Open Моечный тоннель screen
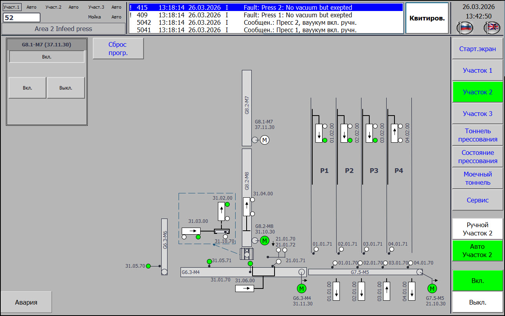This screenshot has height=316, width=505. (x=477, y=178)
